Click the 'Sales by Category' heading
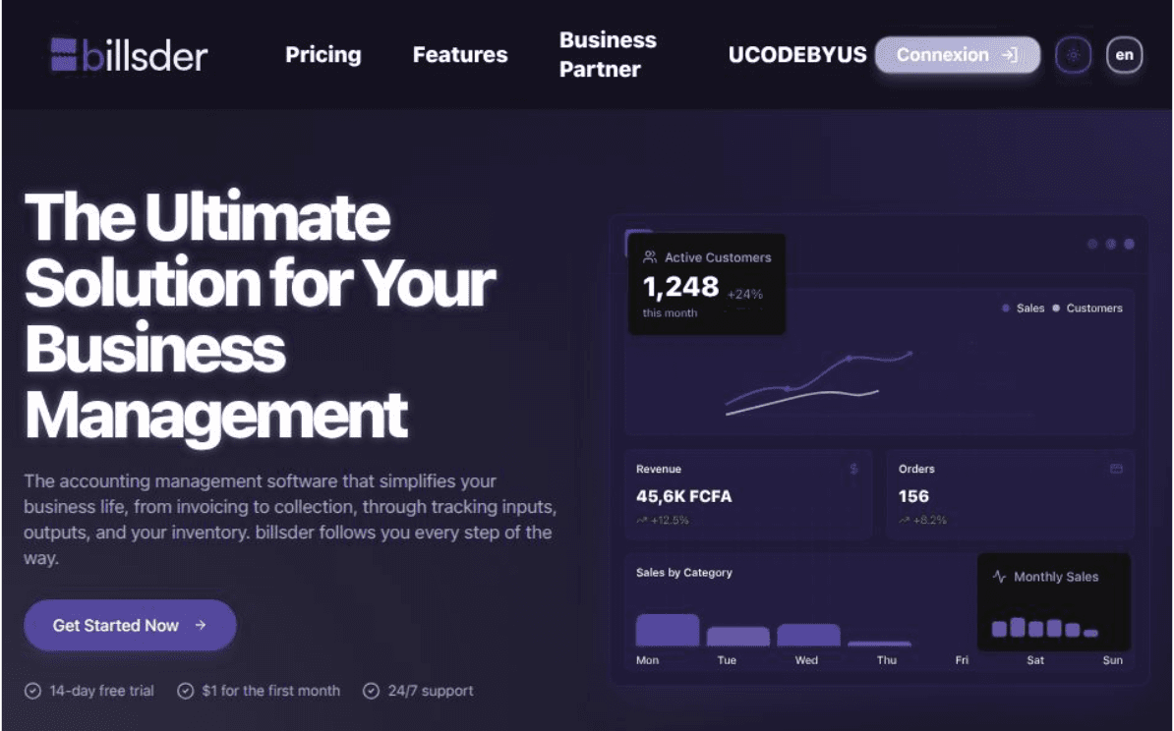1174x731 pixels. tap(684, 573)
